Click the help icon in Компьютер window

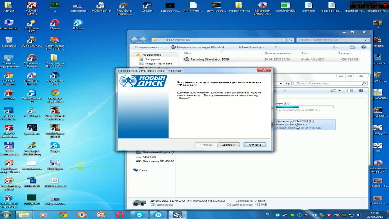(x=361, y=91)
